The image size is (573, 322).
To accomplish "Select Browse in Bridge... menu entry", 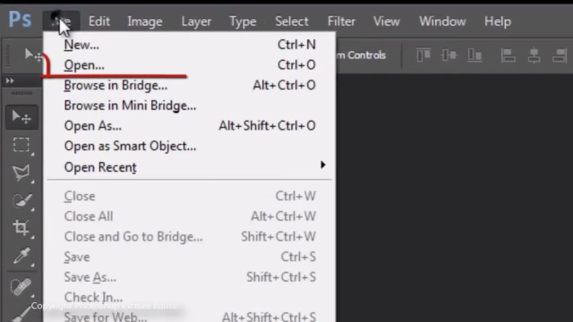I will pyautogui.click(x=115, y=85).
